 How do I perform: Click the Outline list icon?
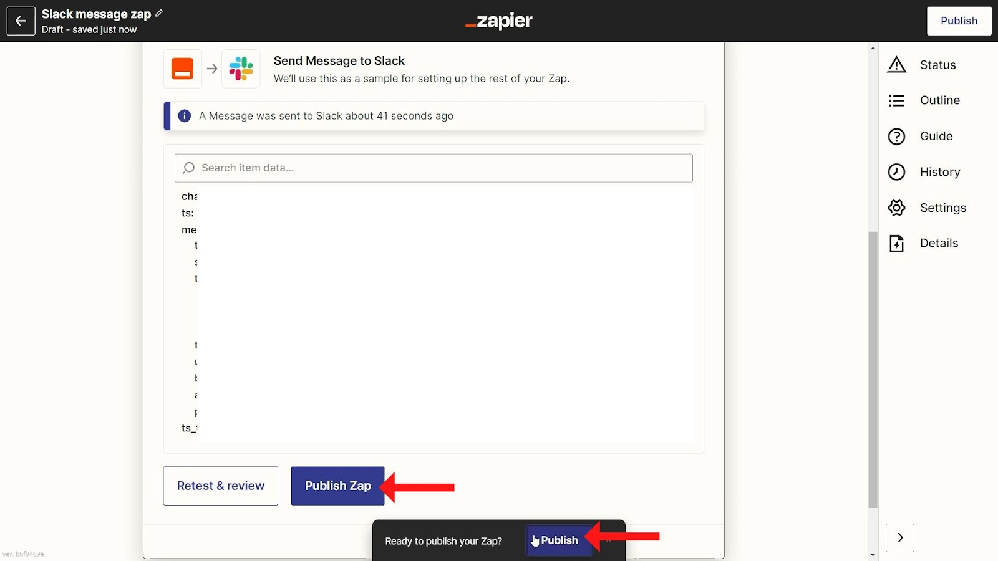click(x=896, y=100)
